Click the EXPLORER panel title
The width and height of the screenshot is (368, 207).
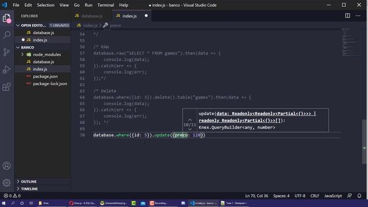(x=29, y=16)
